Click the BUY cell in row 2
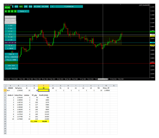 click(10, 90)
